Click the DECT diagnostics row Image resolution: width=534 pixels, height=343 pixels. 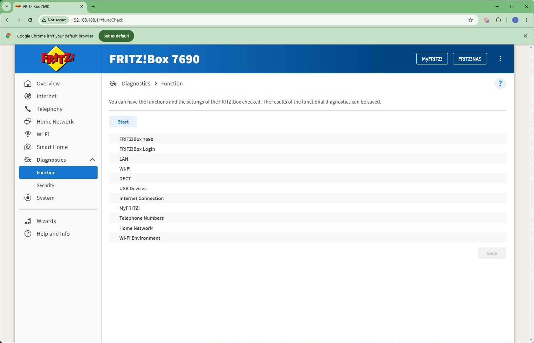(307, 178)
